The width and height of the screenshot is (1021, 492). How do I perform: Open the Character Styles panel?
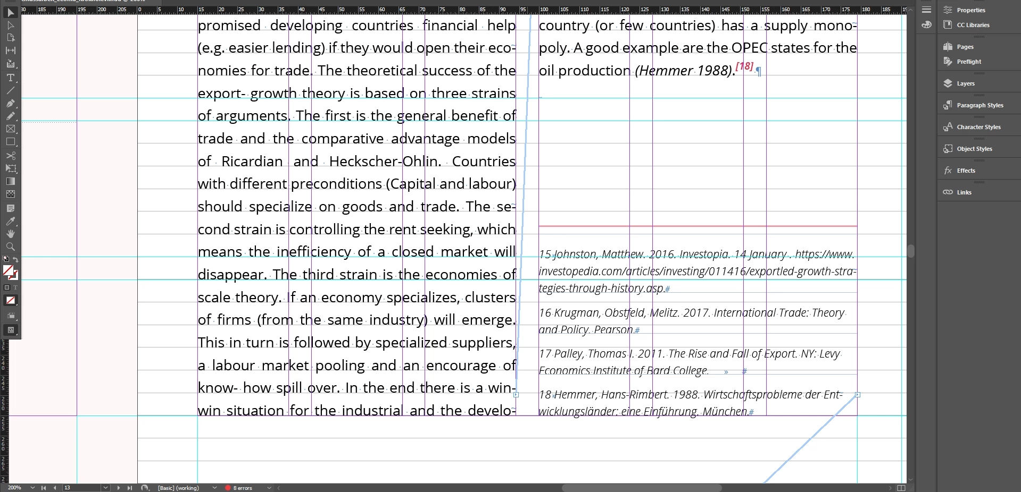coord(979,127)
